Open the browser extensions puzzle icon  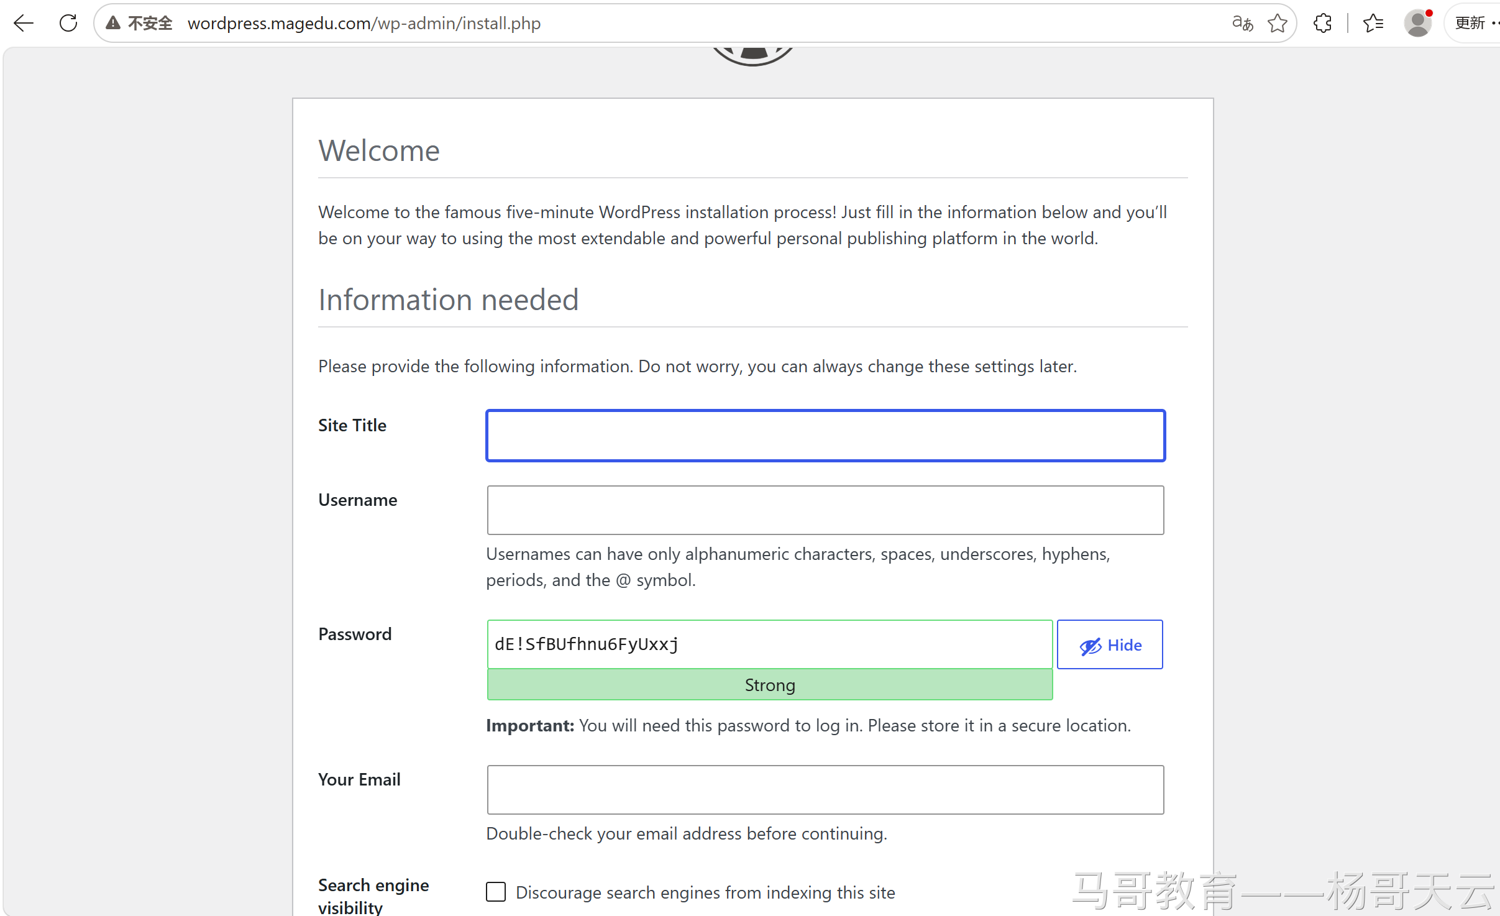(1323, 23)
